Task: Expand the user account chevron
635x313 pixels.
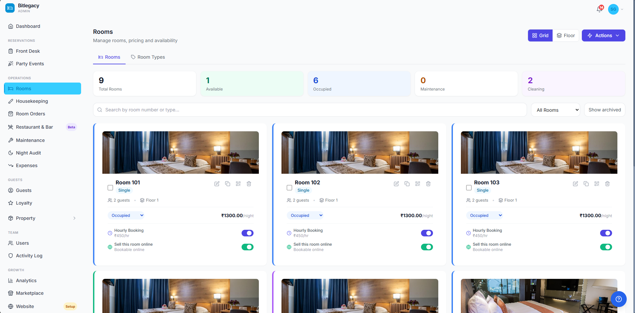Action: click(x=622, y=9)
